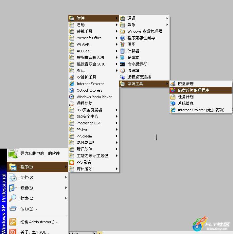Screen dimensions: 233x234
Task: Open the 附件 accessories menu
Action: [94, 18]
